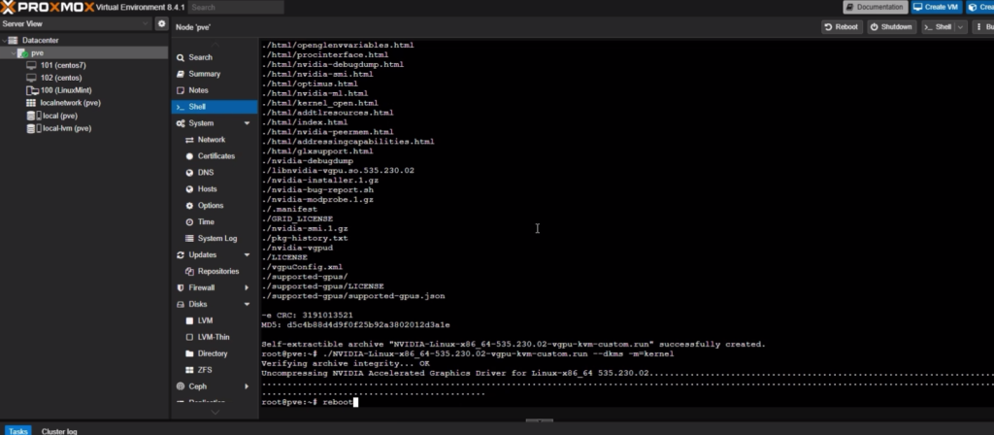Click the Summary book icon
The height and width of the screenshot is (435, 994).
(181, 74)
